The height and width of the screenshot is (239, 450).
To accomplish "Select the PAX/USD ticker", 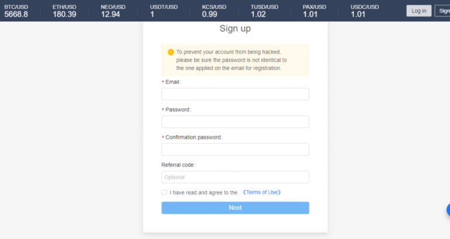I will pos(314,11).
